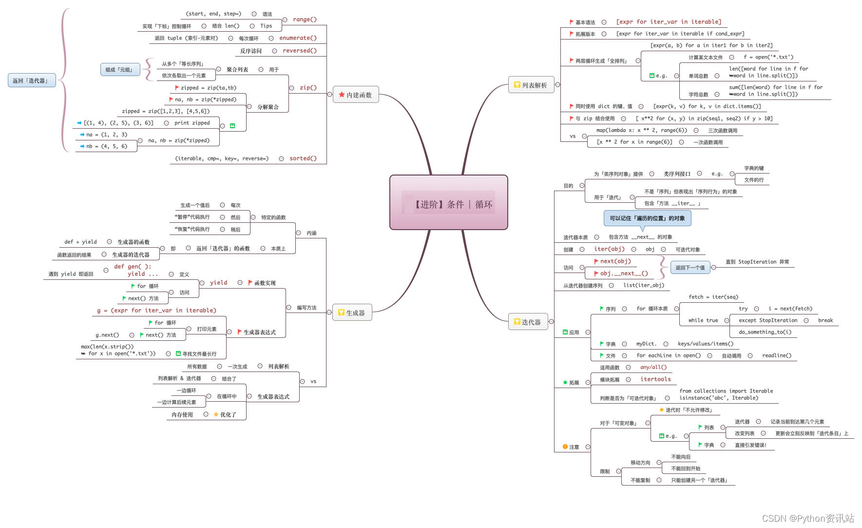
Task: Select the def + yield node
Action: coord(80,242)
